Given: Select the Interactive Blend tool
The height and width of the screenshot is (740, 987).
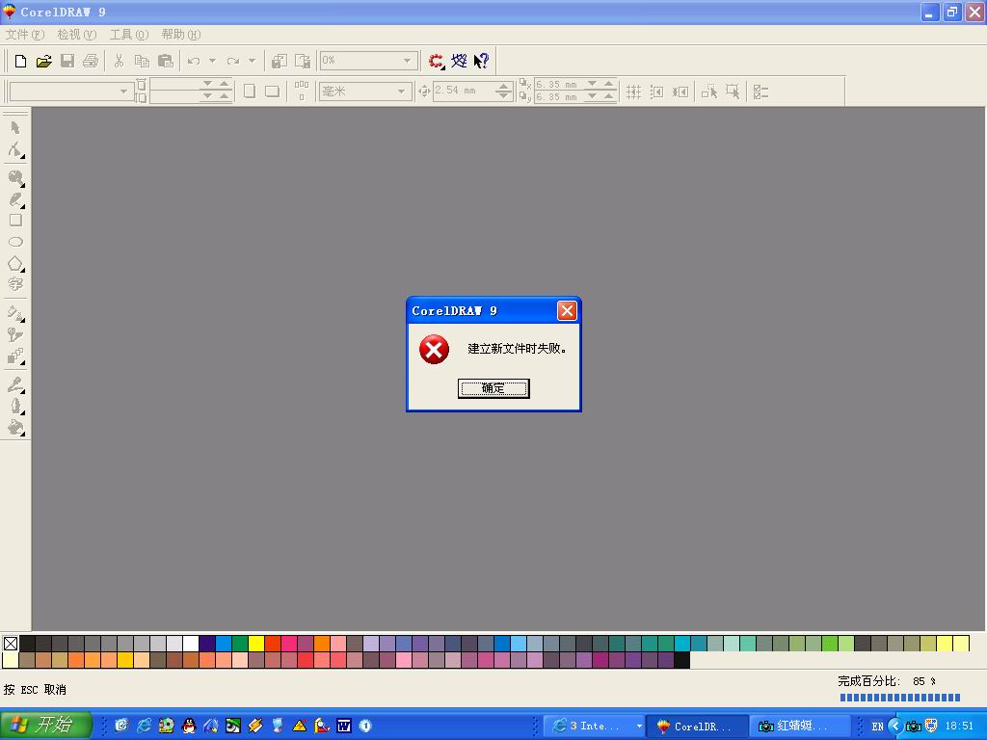Looking at the screenshot, I should tap(15, 357).
